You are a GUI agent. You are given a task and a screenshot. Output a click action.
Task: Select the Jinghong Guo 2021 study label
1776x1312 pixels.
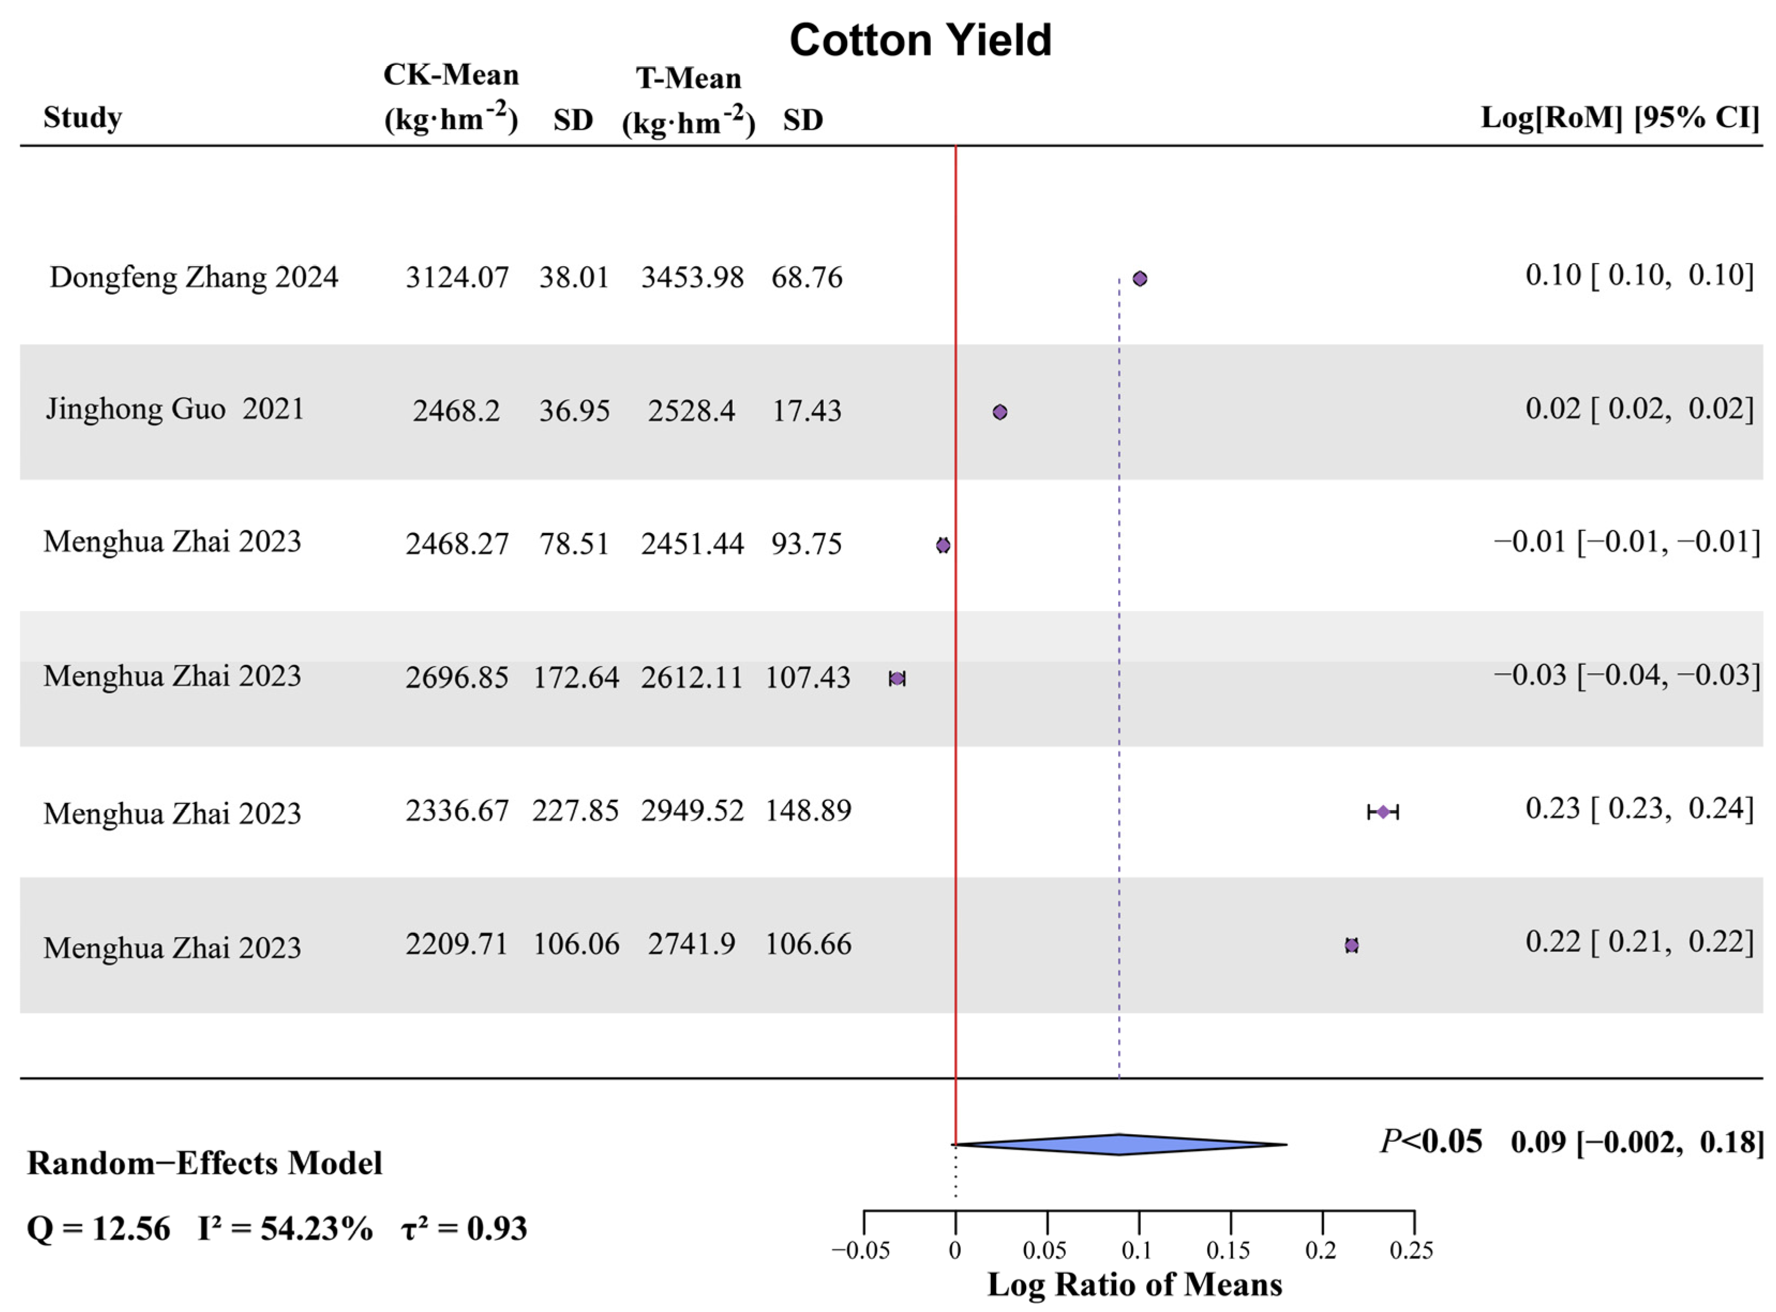pos(175,409)
